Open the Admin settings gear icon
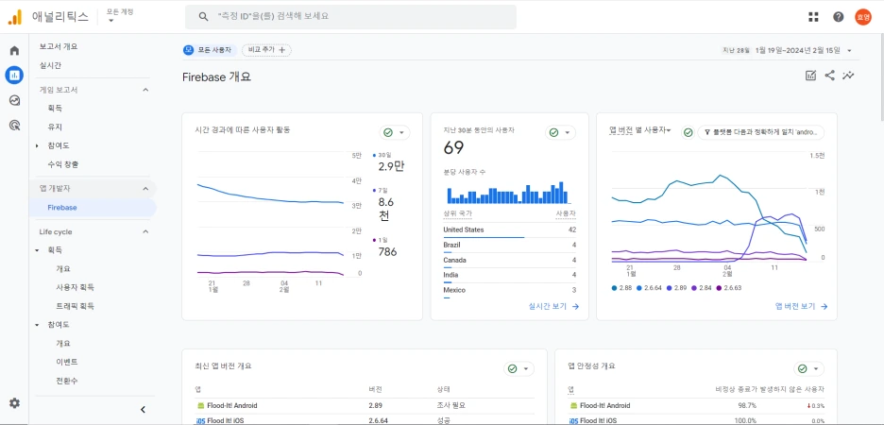 (15, 403)
